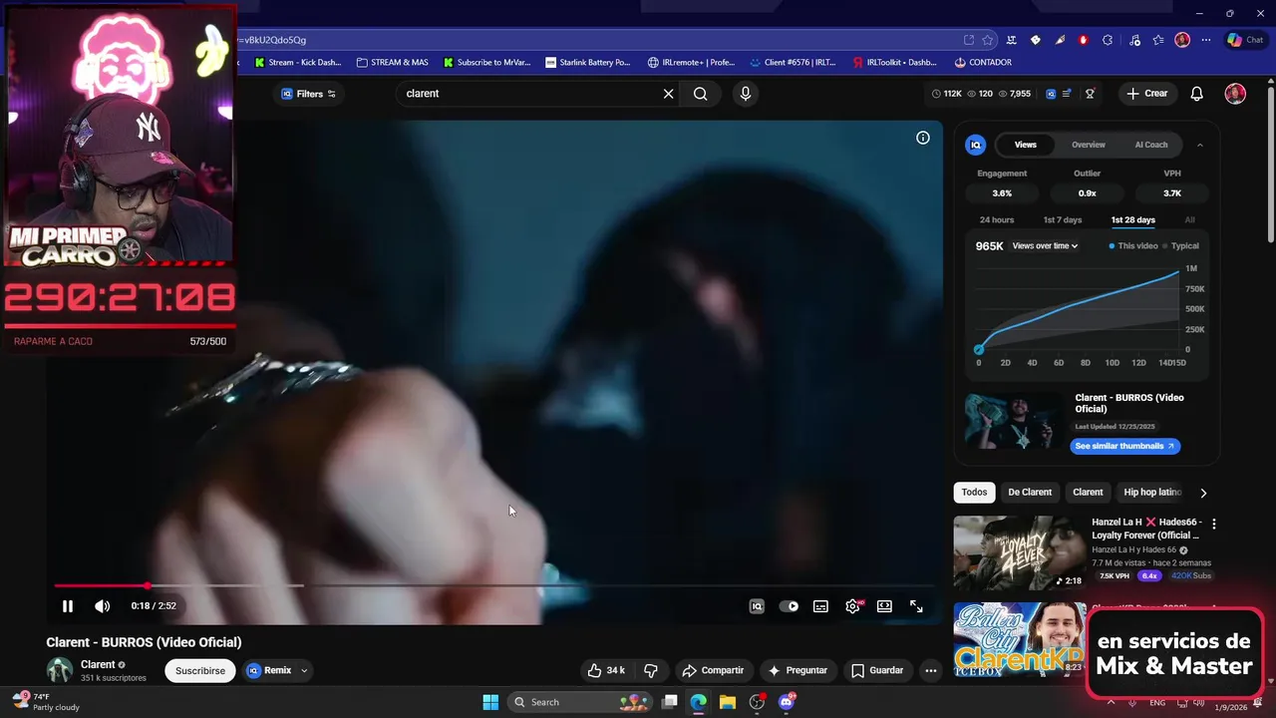1276x718 pixels.
Task: Share the video via Compartir
Action: [713, 670]
